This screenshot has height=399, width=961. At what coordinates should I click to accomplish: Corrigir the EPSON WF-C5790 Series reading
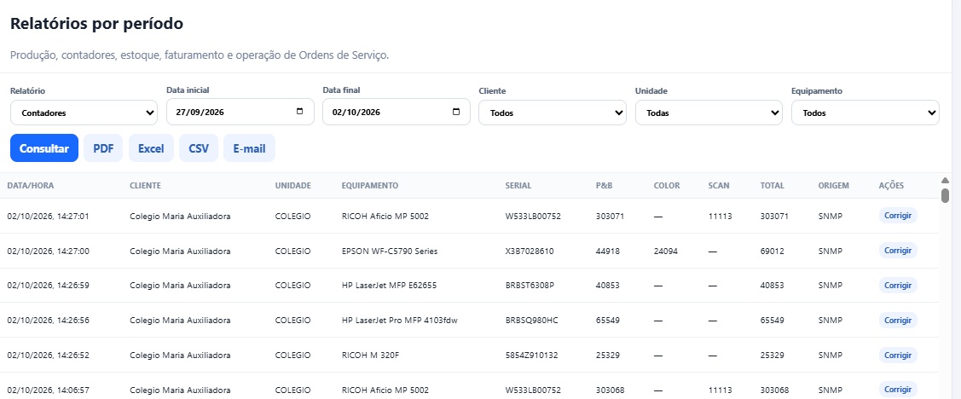click(x=898, y=251)
